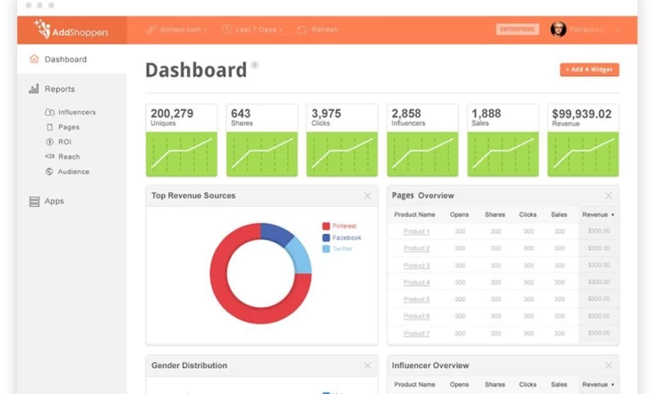Screen dimensions: 656x394
Task: Click the Pinterest red legend swatch
Action: (326, 226)
